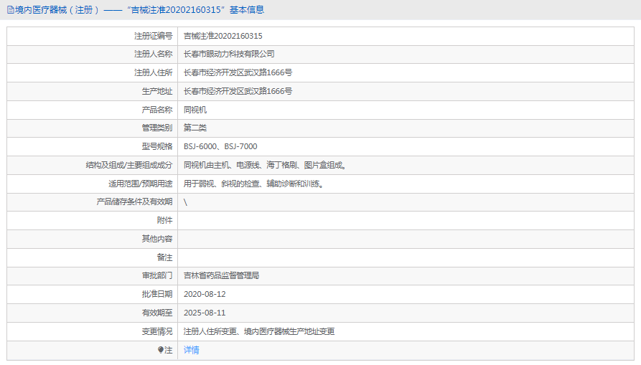This screenshot has height=365, width=641.
Task: Click the backslash value for storage conditions
Action: [186, 202]
